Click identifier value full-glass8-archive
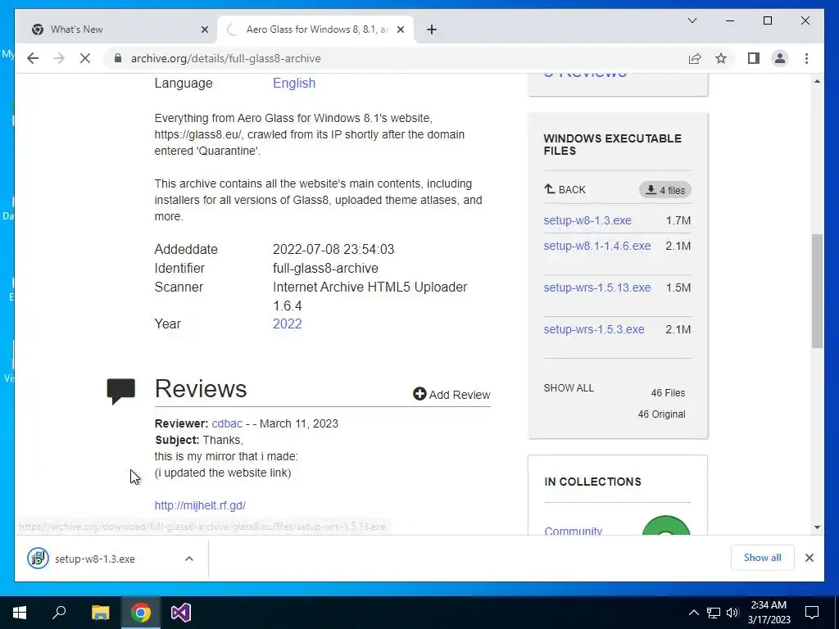 pyautogui.click(x=325, y=268)
